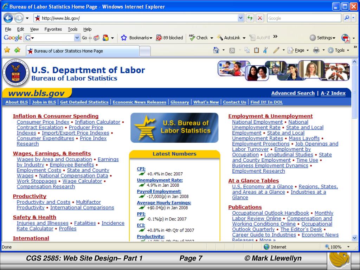Select the Bureau of Labor Statistics Home Page tab
The width and height of the screenshot is (360, 270).
(83, 51)
